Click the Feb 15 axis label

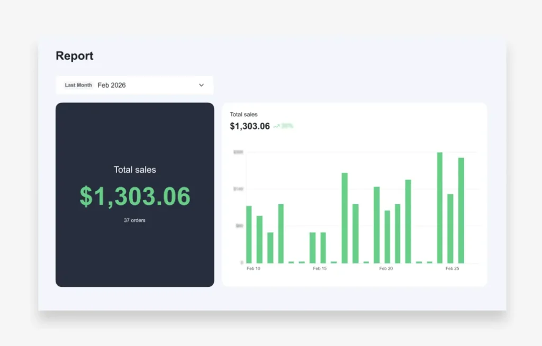coord(320,269)
